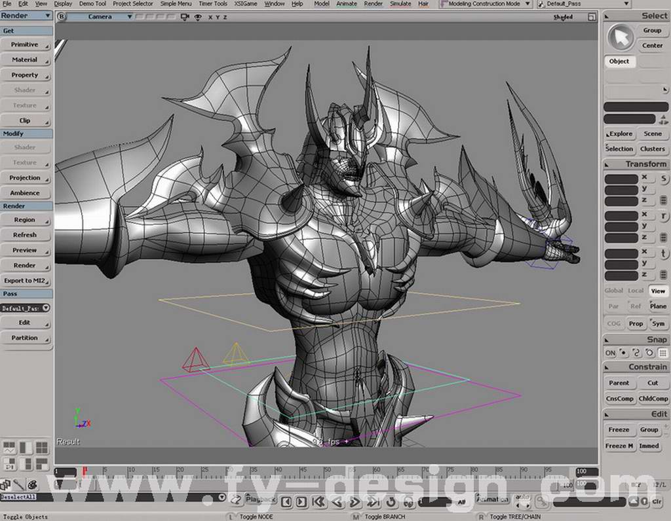Select the brush tool icon in lower-left toolbar
671x521 pixels.
point(18,485)
